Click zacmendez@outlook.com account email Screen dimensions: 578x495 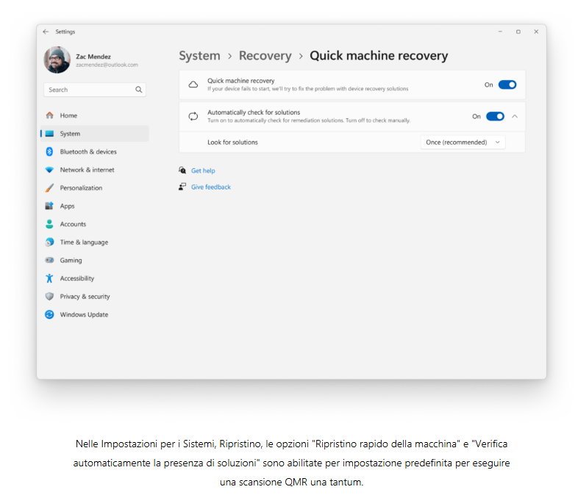tap(107, 65)
